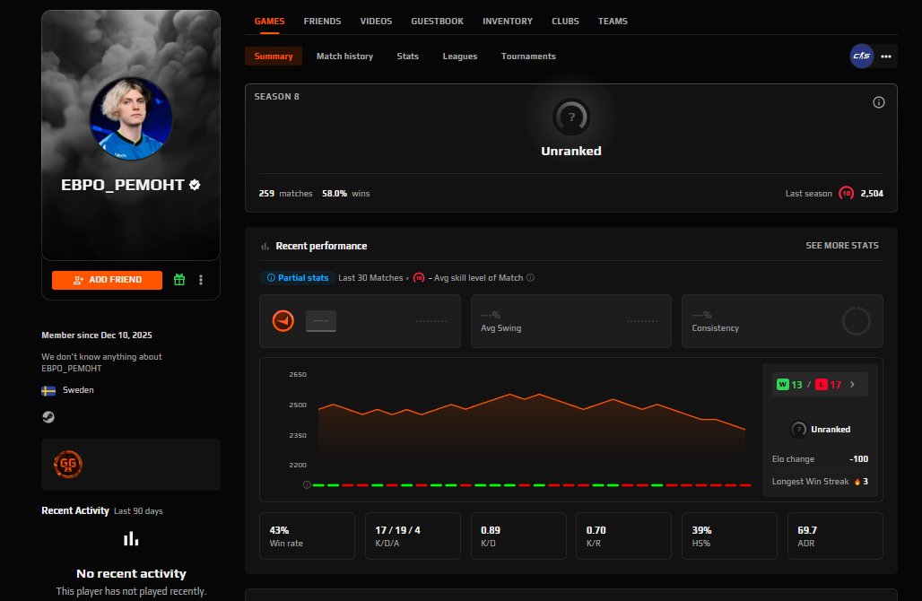Click the level 10 badge beside Last season

[x=846, y=193]
